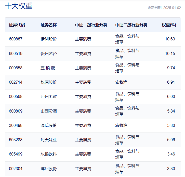Viewport: 185px width, 177px height.
Task: Select security name 海天味业
Action: point(49,140)
